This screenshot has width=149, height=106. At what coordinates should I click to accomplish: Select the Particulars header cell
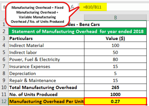tap(46, 39)
